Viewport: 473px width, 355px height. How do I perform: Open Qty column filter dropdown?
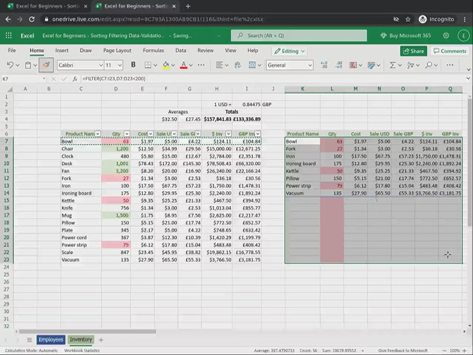pyautogui.click(x=127, y=134)
